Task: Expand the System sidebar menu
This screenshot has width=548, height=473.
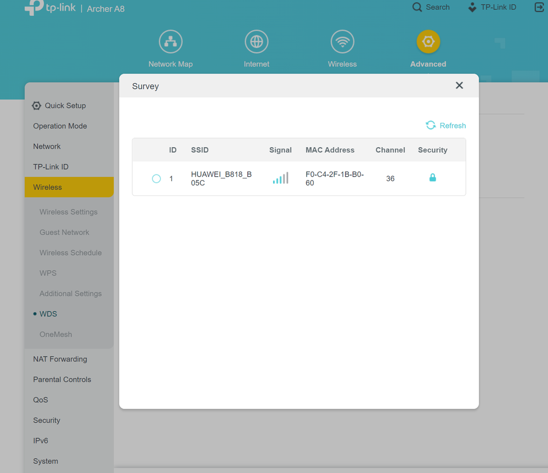Action: click(x=46, y=461)
